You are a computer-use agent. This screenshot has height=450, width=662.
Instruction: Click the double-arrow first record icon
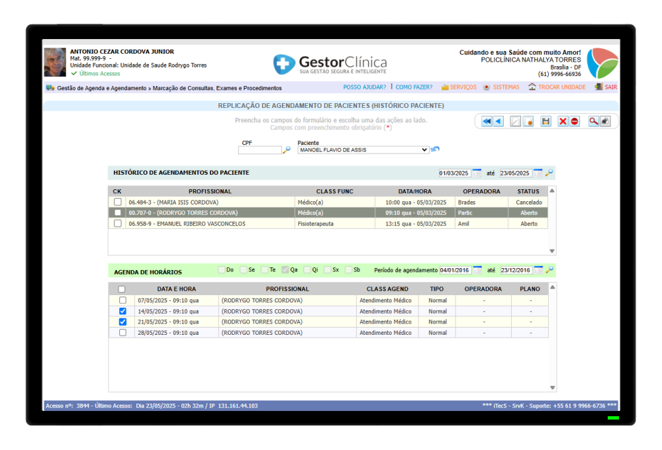487,122
